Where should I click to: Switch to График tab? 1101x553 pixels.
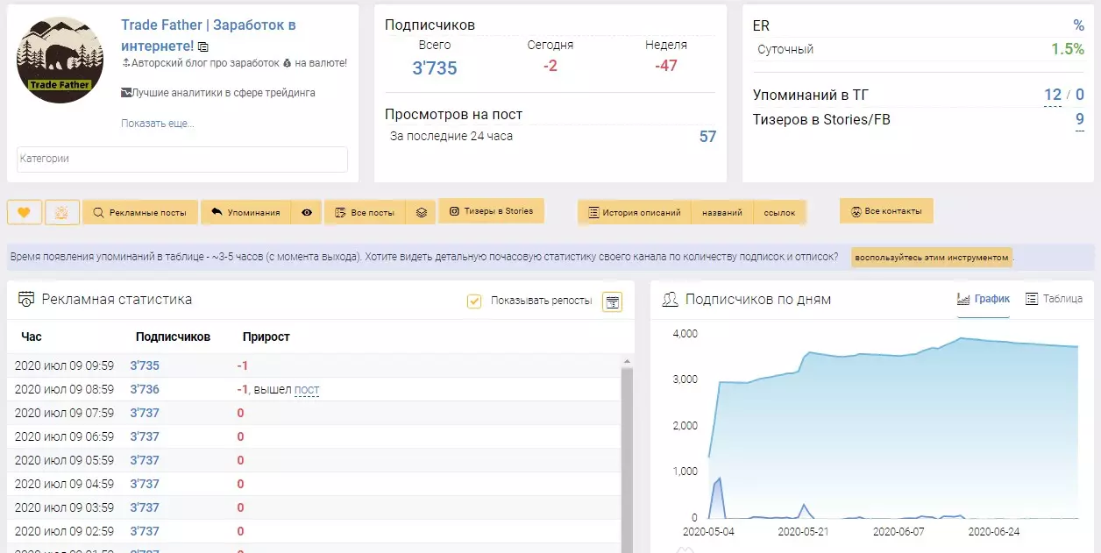tap(984, 299)
